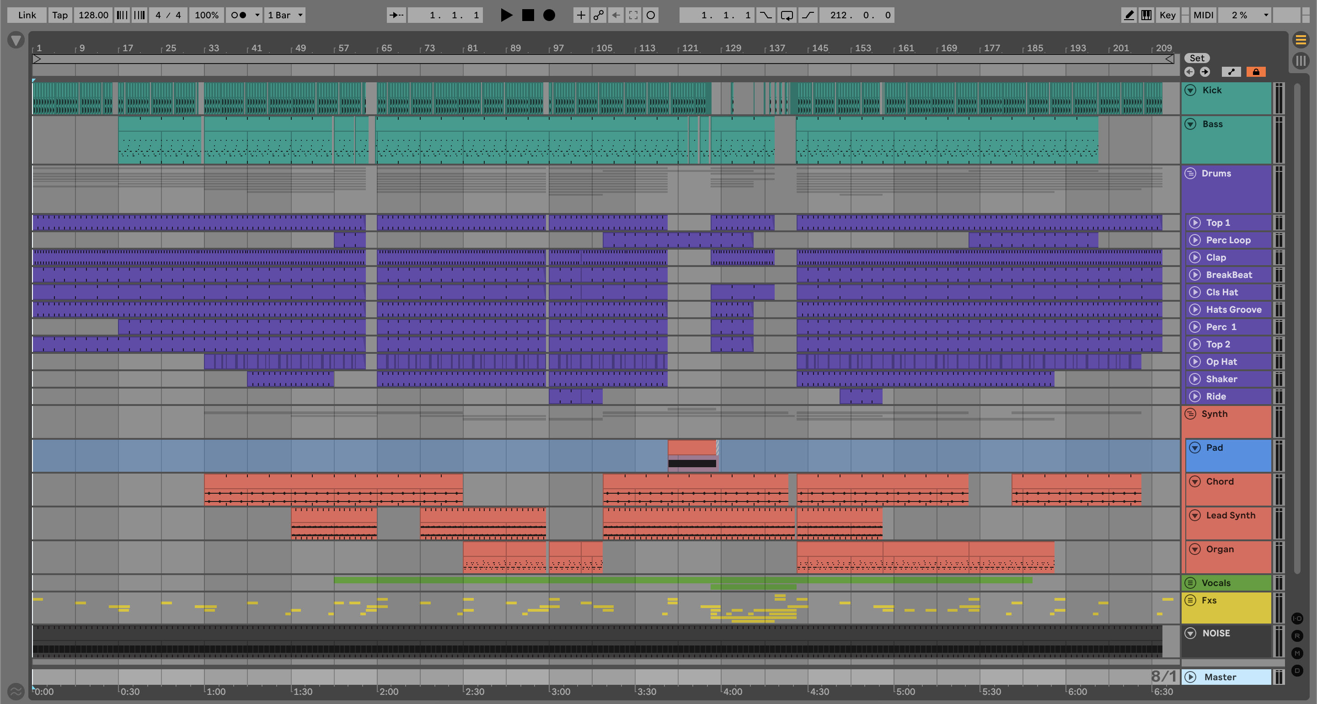Click the Tap tempo button
This screenshot has width=1317, height=704.
59,15
